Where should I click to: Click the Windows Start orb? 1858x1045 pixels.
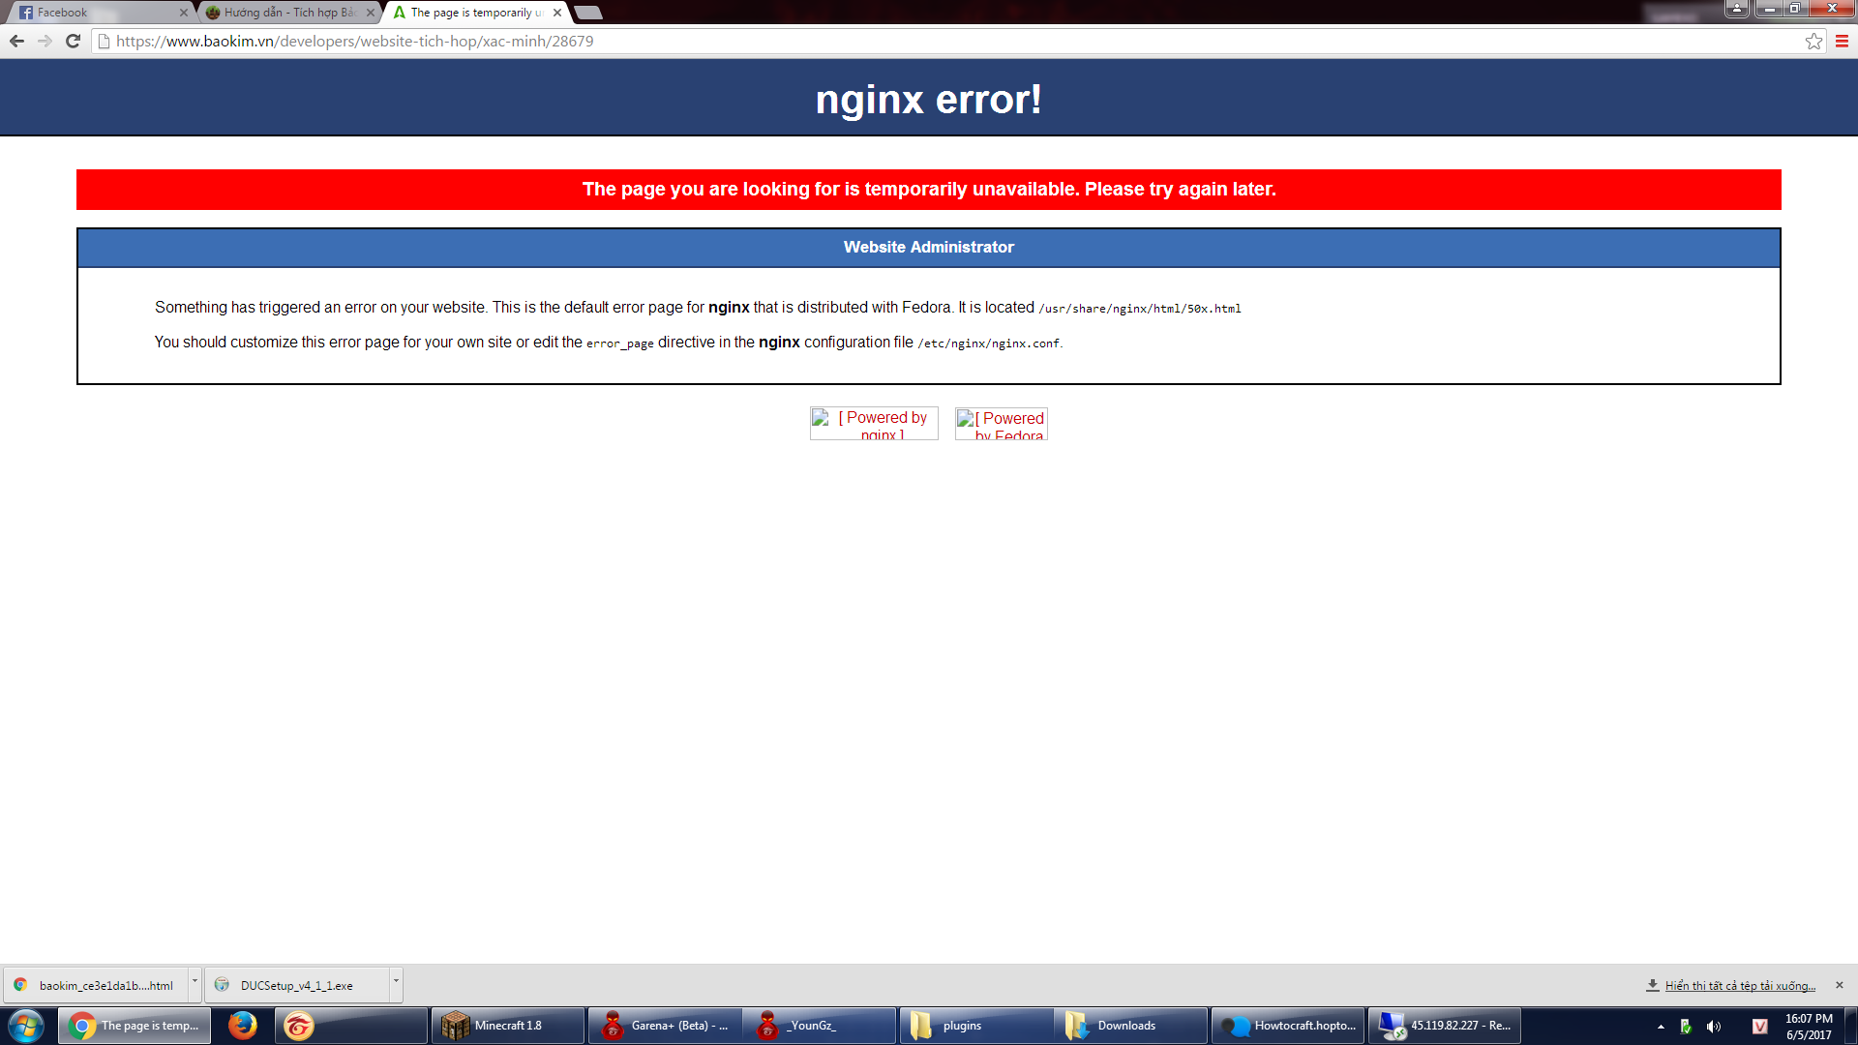pyautogui.click(x=26, y=1025)
